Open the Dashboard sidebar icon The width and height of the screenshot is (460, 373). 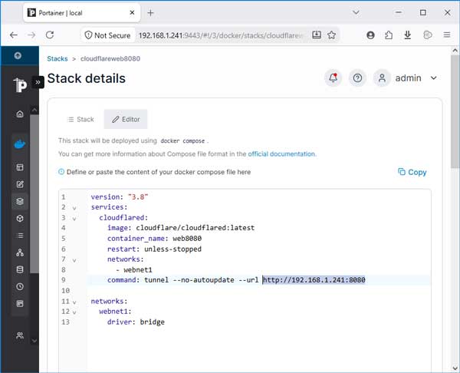pyautogui.click(x=20, y=167)
